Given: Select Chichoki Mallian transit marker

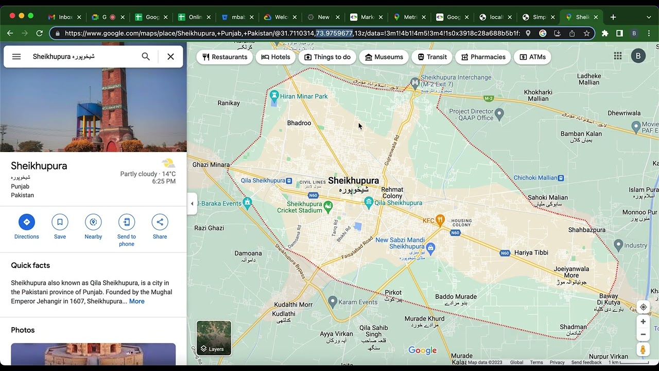Looking at the screenshot, I should pos(561,178).
